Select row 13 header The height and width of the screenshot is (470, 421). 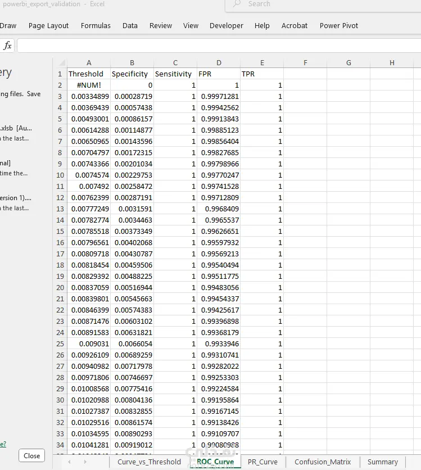point(60,209)
